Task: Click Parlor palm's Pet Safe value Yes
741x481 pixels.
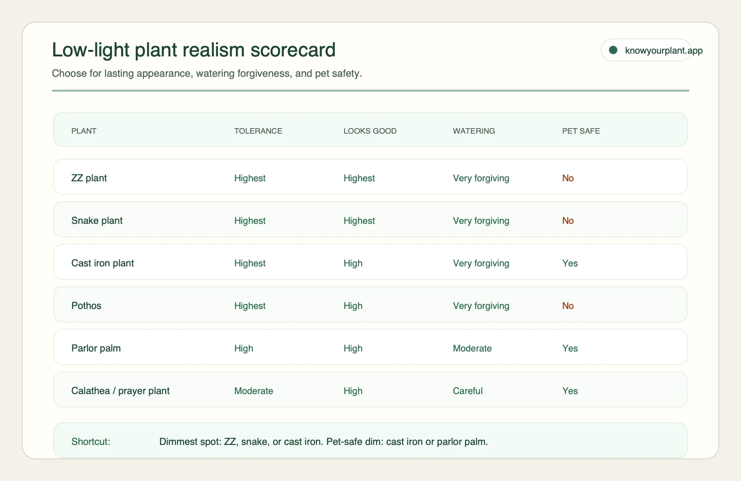Action: [x=570, y=348]
